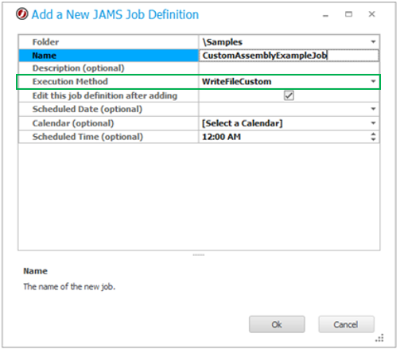Select the Execution Method row label

[70, 81]
